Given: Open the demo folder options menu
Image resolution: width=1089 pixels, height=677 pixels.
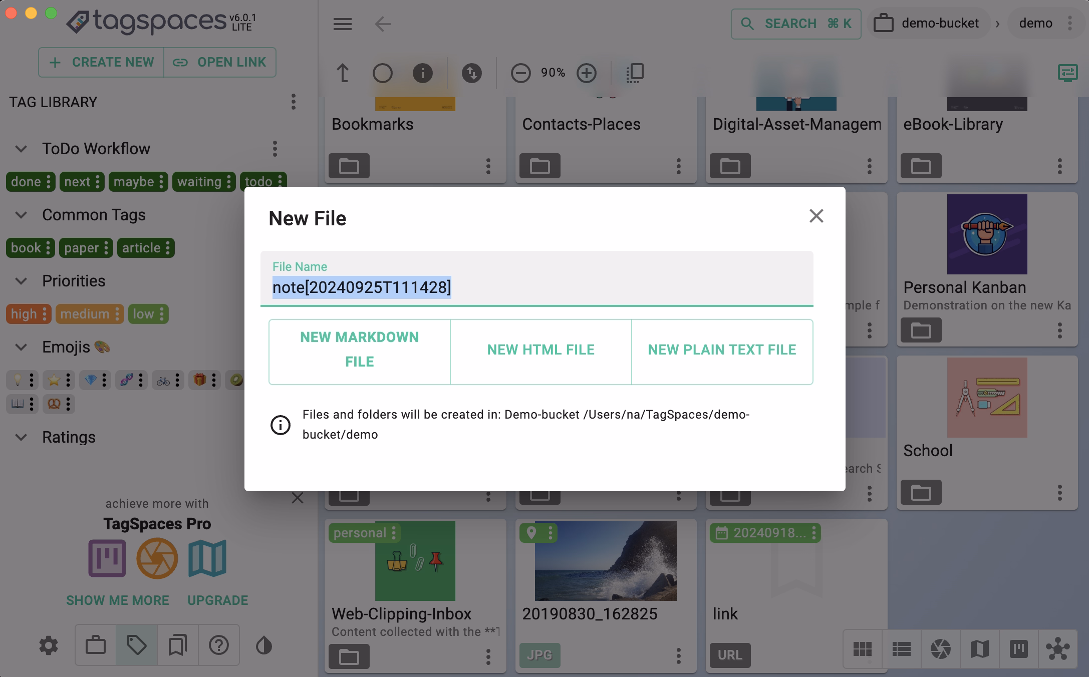Looking at the screenshot, I should coord(1069,23).
